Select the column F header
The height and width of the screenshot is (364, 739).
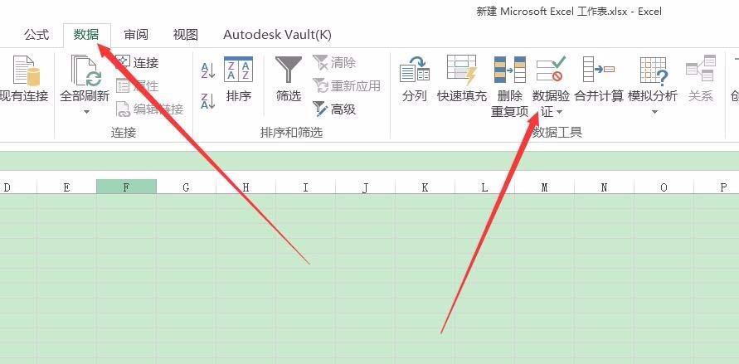126,187
